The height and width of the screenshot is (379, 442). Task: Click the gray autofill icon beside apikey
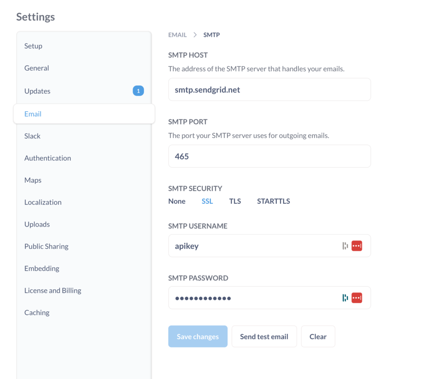pos(345,245)
